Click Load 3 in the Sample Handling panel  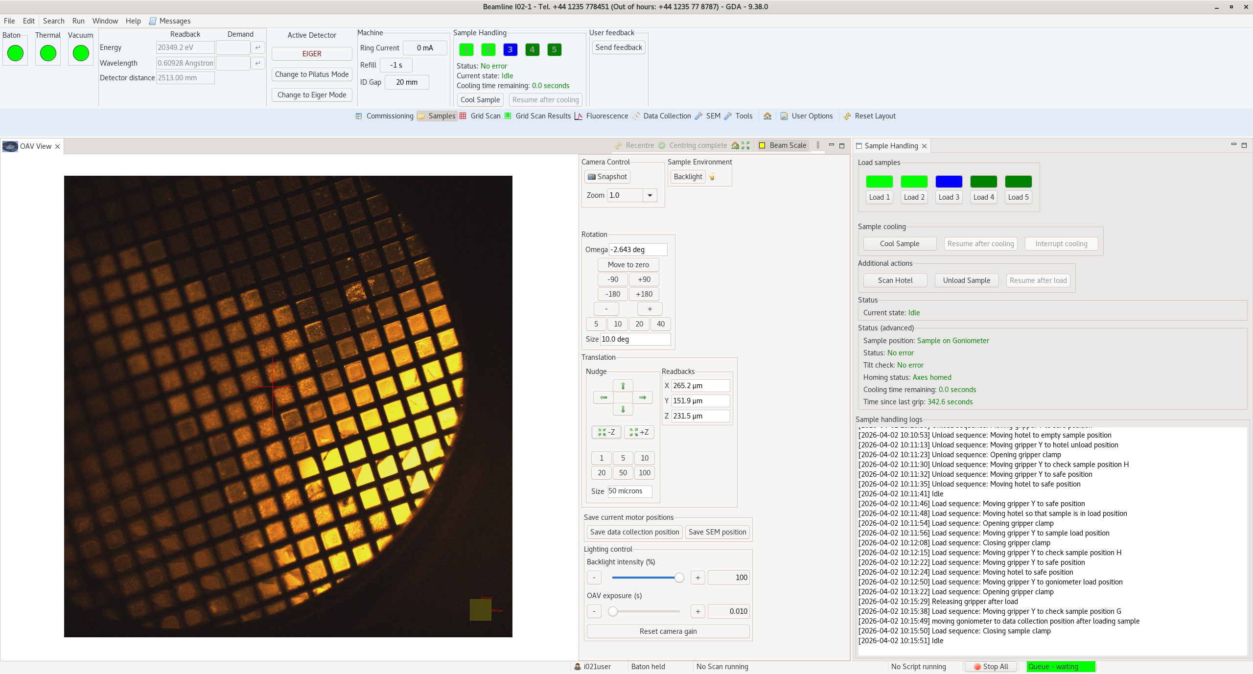tap(949, 197)
